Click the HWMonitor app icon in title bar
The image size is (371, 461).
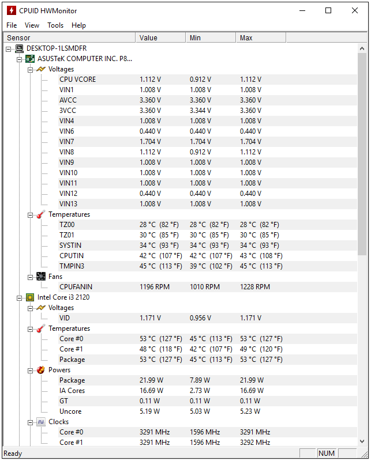point(12,10)
